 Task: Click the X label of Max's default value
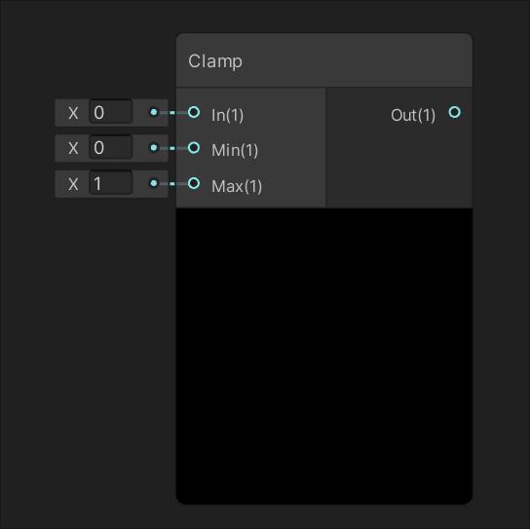point(73,184)
